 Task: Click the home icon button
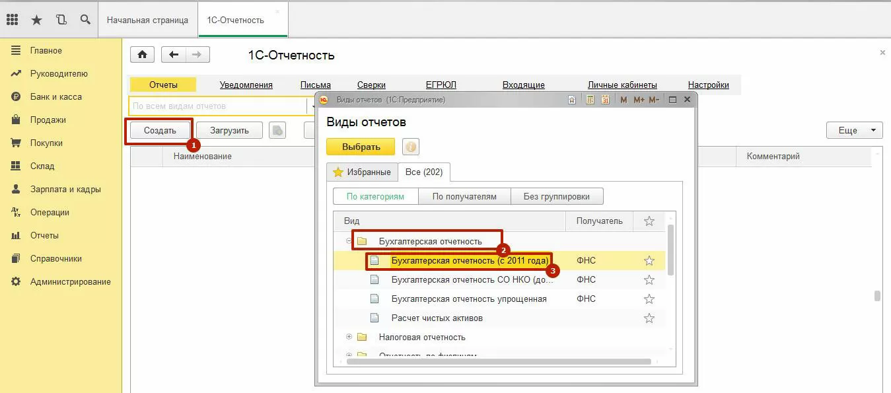142,55
